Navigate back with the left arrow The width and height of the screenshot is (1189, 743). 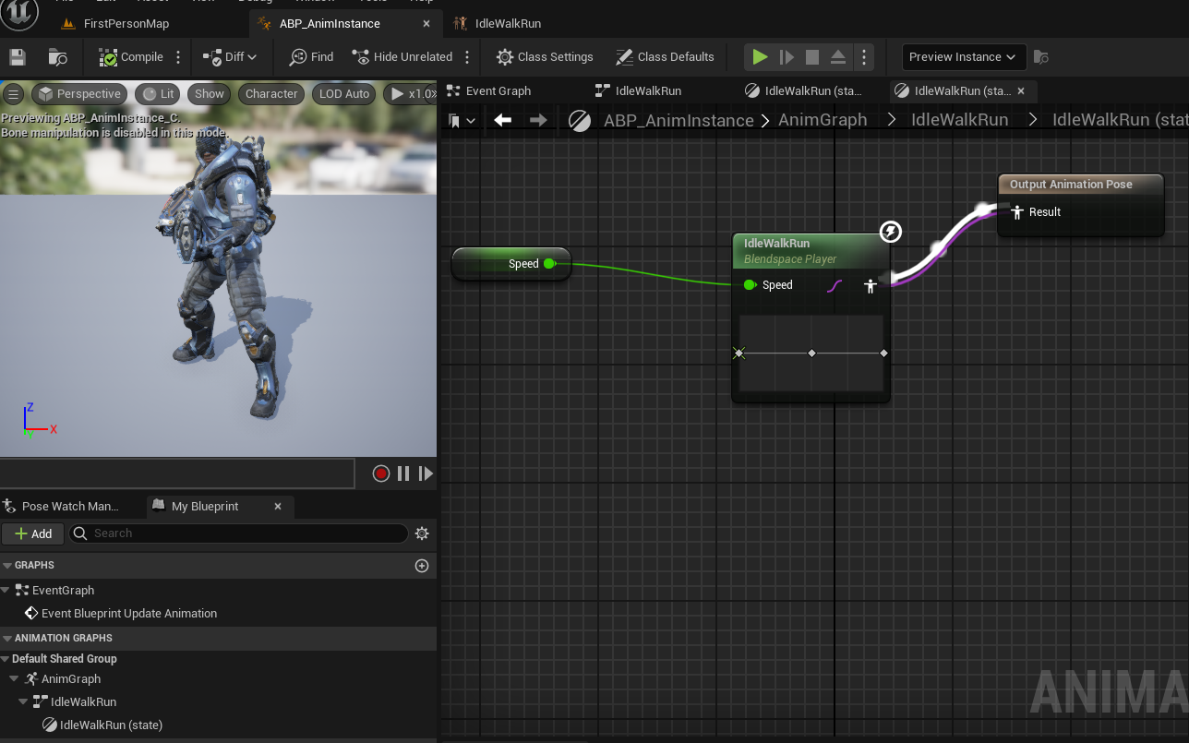pos(503,120)
